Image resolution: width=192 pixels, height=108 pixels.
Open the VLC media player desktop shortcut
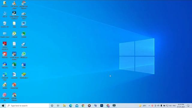coord(14,5)
